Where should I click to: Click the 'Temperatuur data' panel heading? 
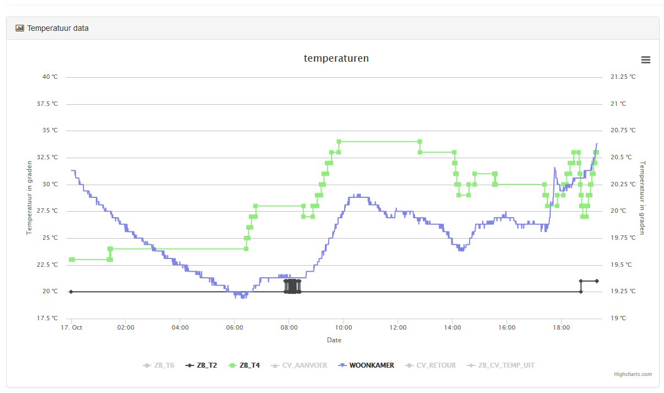(x=58, y=28)
